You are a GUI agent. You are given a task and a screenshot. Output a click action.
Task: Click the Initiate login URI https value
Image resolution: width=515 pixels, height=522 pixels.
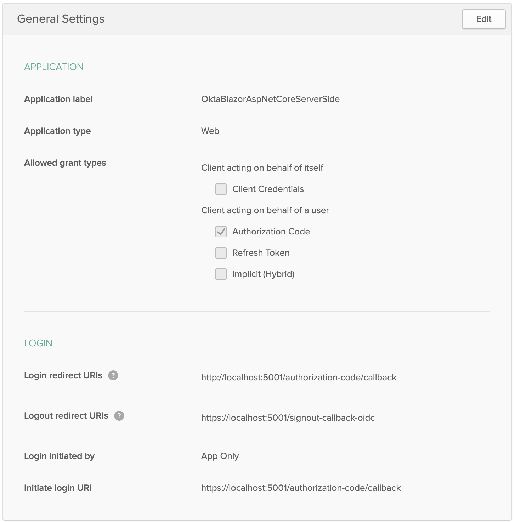(301, 488)
